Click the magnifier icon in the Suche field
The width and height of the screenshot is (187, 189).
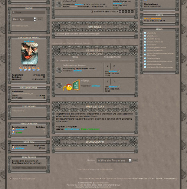[x=14, y=12]
